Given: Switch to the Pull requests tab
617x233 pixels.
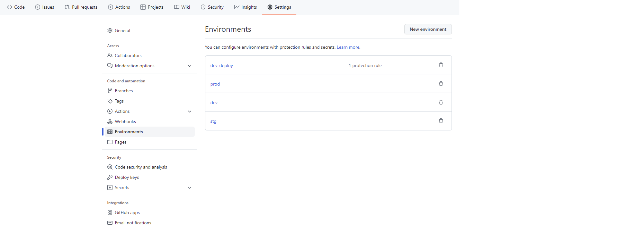Looking at the screenshot, I should (81, 7).
